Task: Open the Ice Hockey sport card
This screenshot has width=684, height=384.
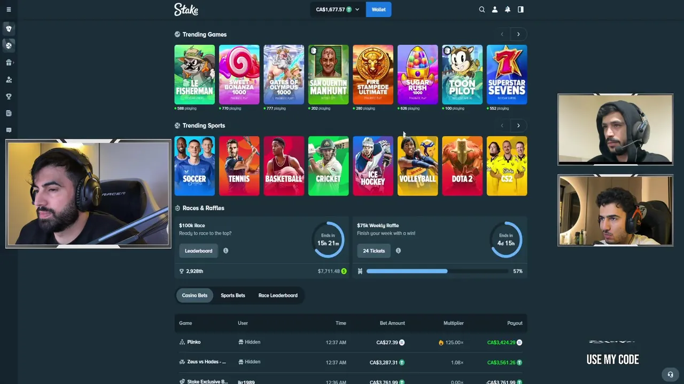Action: coord(373,166)
